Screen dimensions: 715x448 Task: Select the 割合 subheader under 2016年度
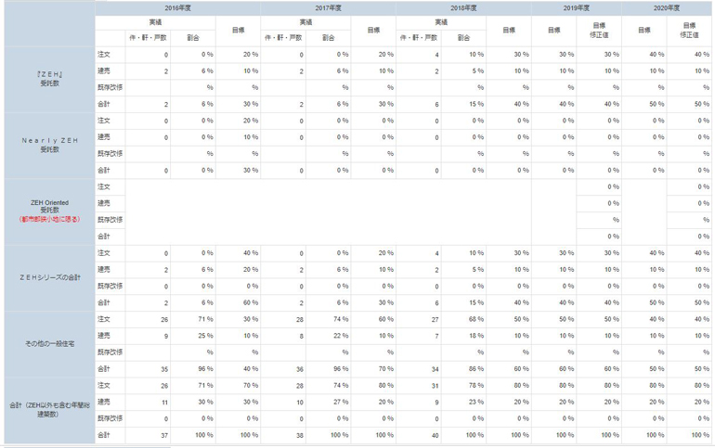point(193,38)
